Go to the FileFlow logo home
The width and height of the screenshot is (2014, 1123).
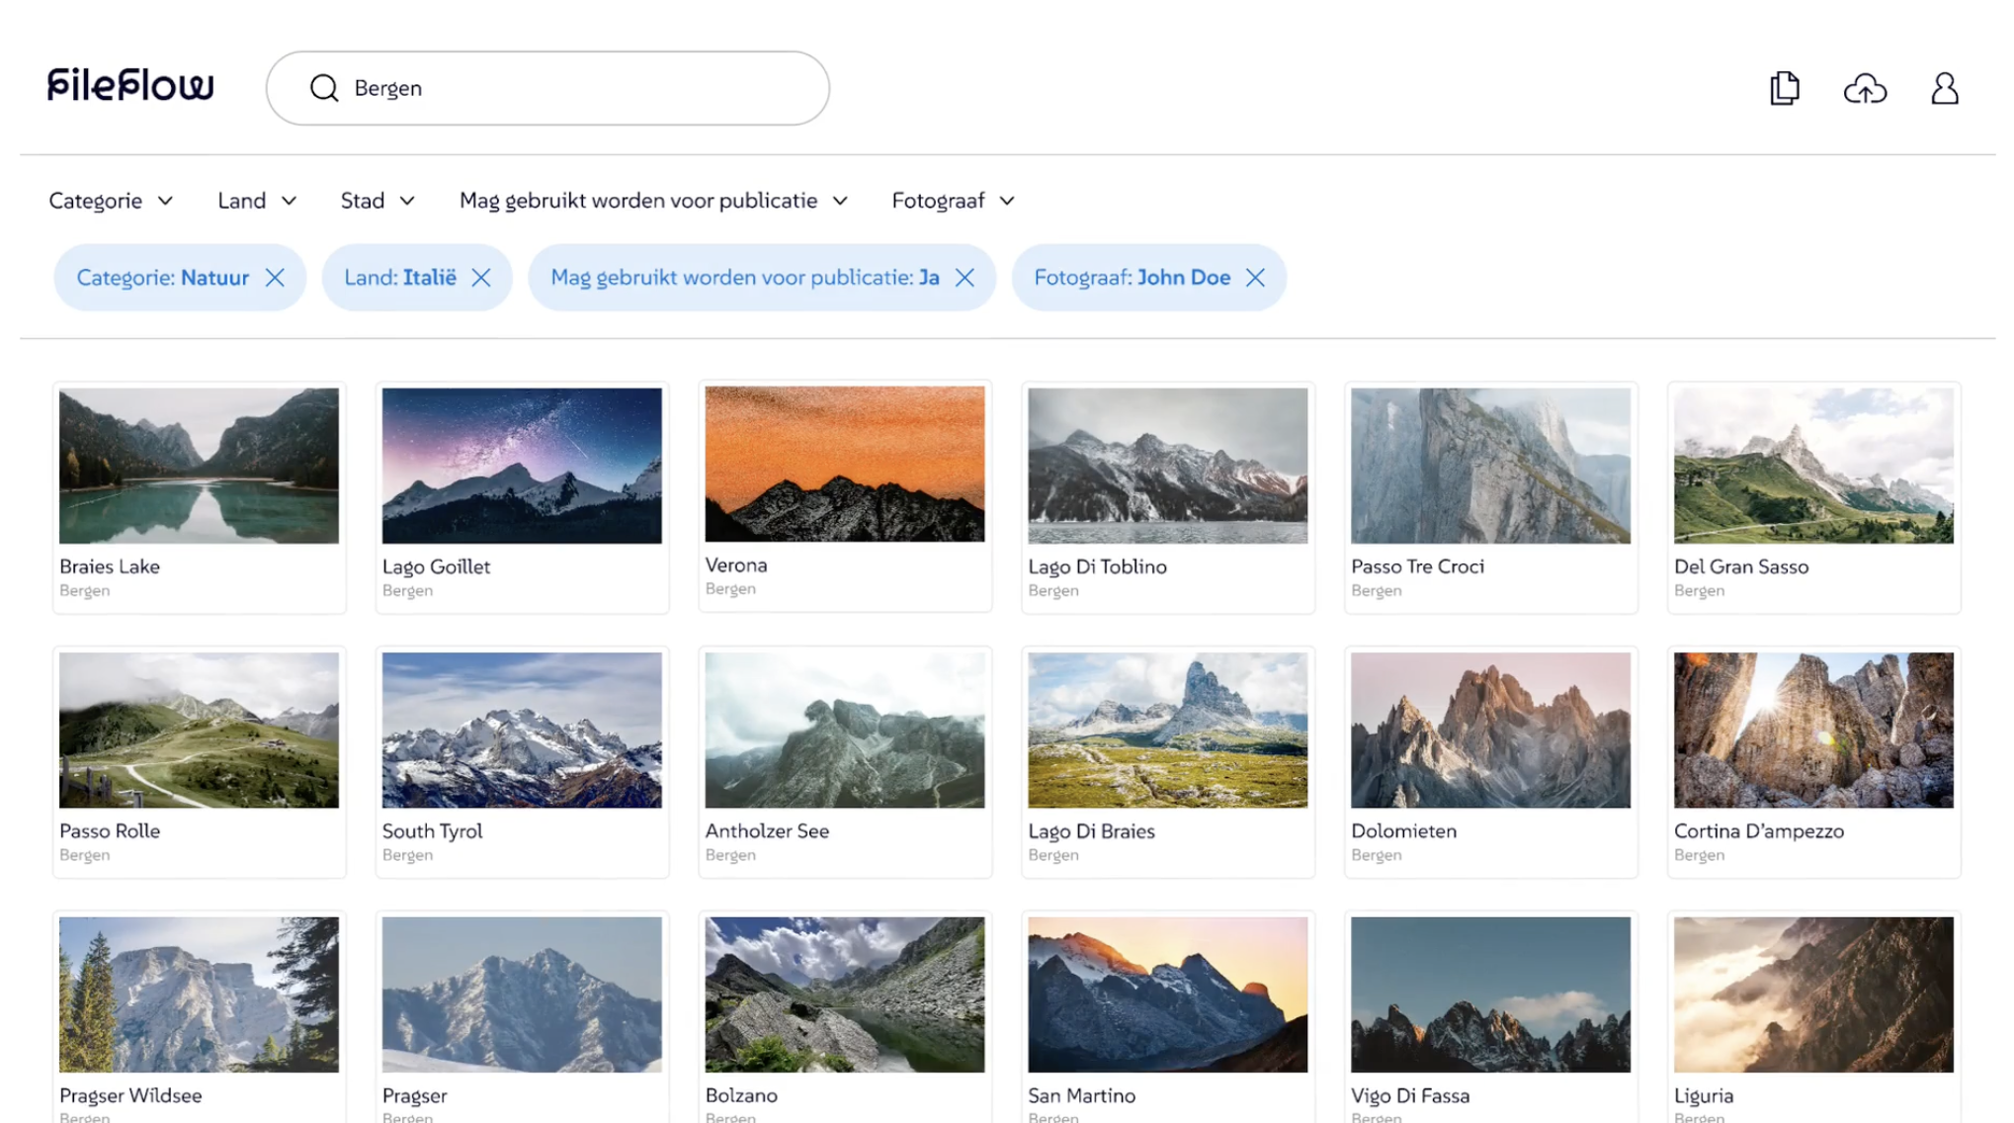pos(130,85)
